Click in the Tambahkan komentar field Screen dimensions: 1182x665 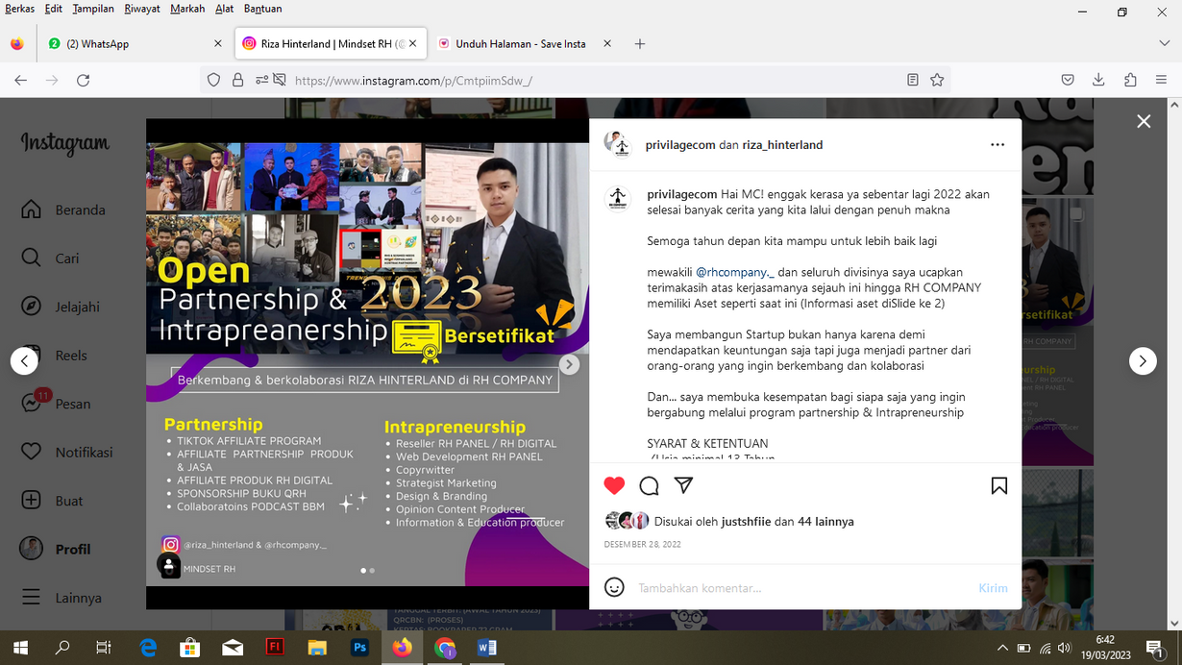tap(798, 587)
